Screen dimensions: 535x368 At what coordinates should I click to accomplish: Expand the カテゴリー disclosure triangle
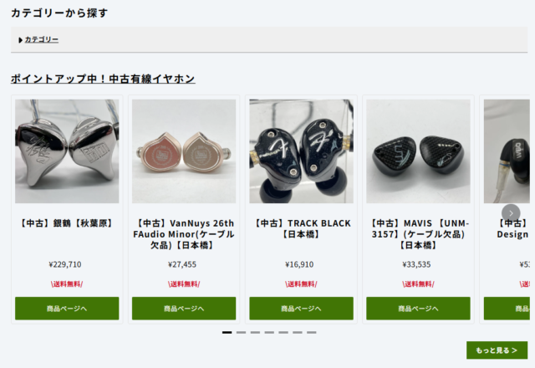pos(20,40)
